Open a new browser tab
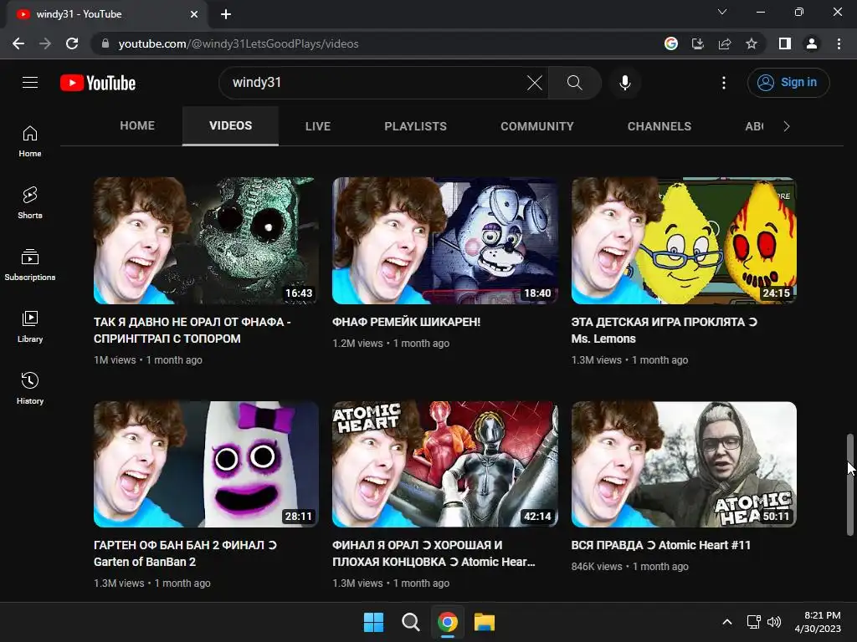857x642 pixels. pyautogui.click(x=226, y=14)
